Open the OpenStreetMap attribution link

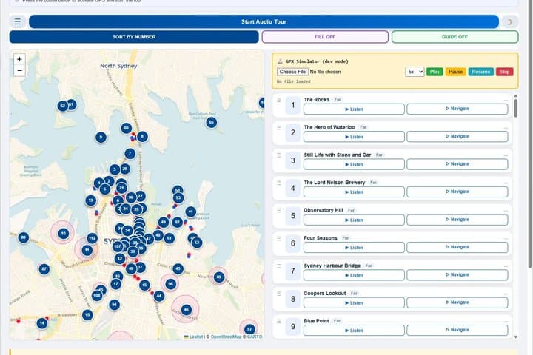pos(226,337)
